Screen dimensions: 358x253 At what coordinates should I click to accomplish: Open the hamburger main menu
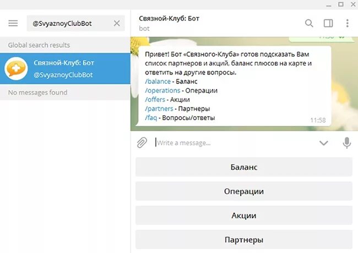[13, 23]
